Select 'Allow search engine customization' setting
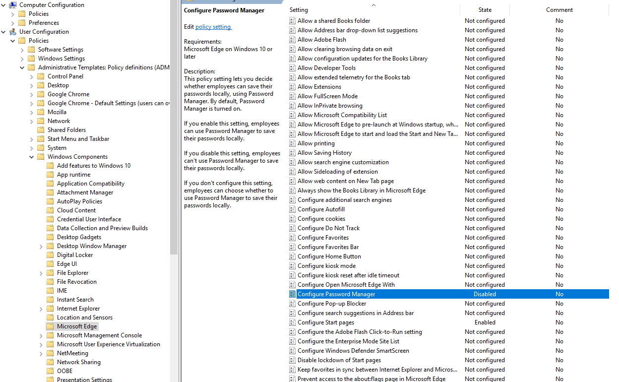 343,162
